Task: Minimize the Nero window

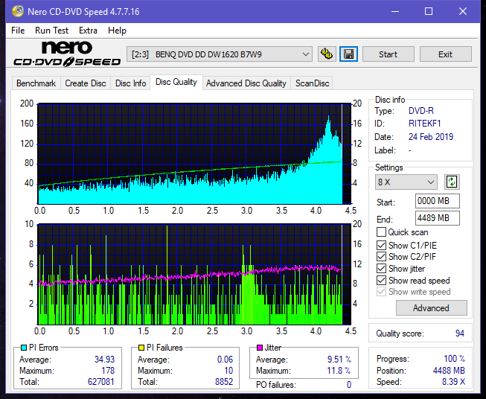Action: [395, 11]
